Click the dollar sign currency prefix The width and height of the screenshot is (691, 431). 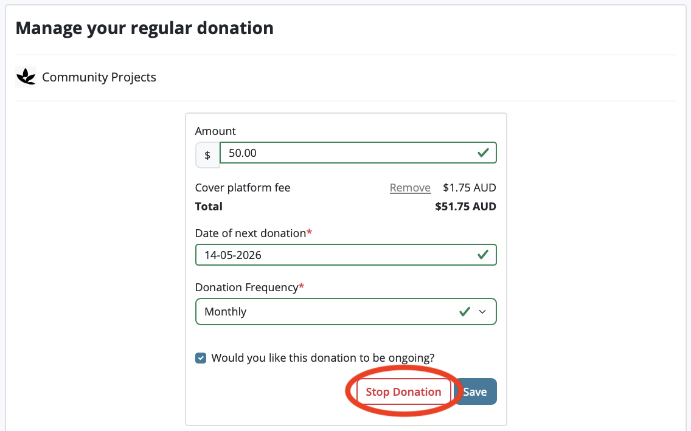click(x=207, y=155)
